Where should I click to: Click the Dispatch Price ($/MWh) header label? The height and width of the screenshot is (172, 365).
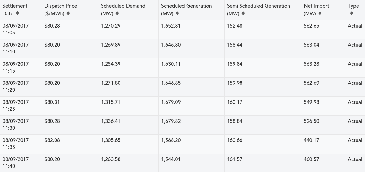[61, 6]
